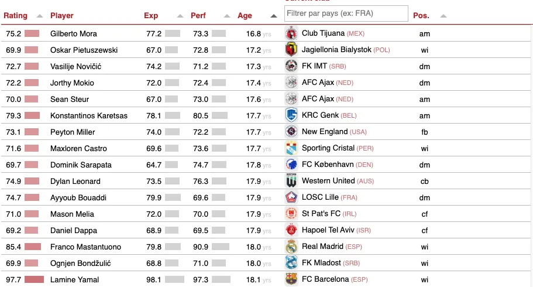Sort by Rating using its arrow
This screenshot has width=533, height=287.
[40, 16]
